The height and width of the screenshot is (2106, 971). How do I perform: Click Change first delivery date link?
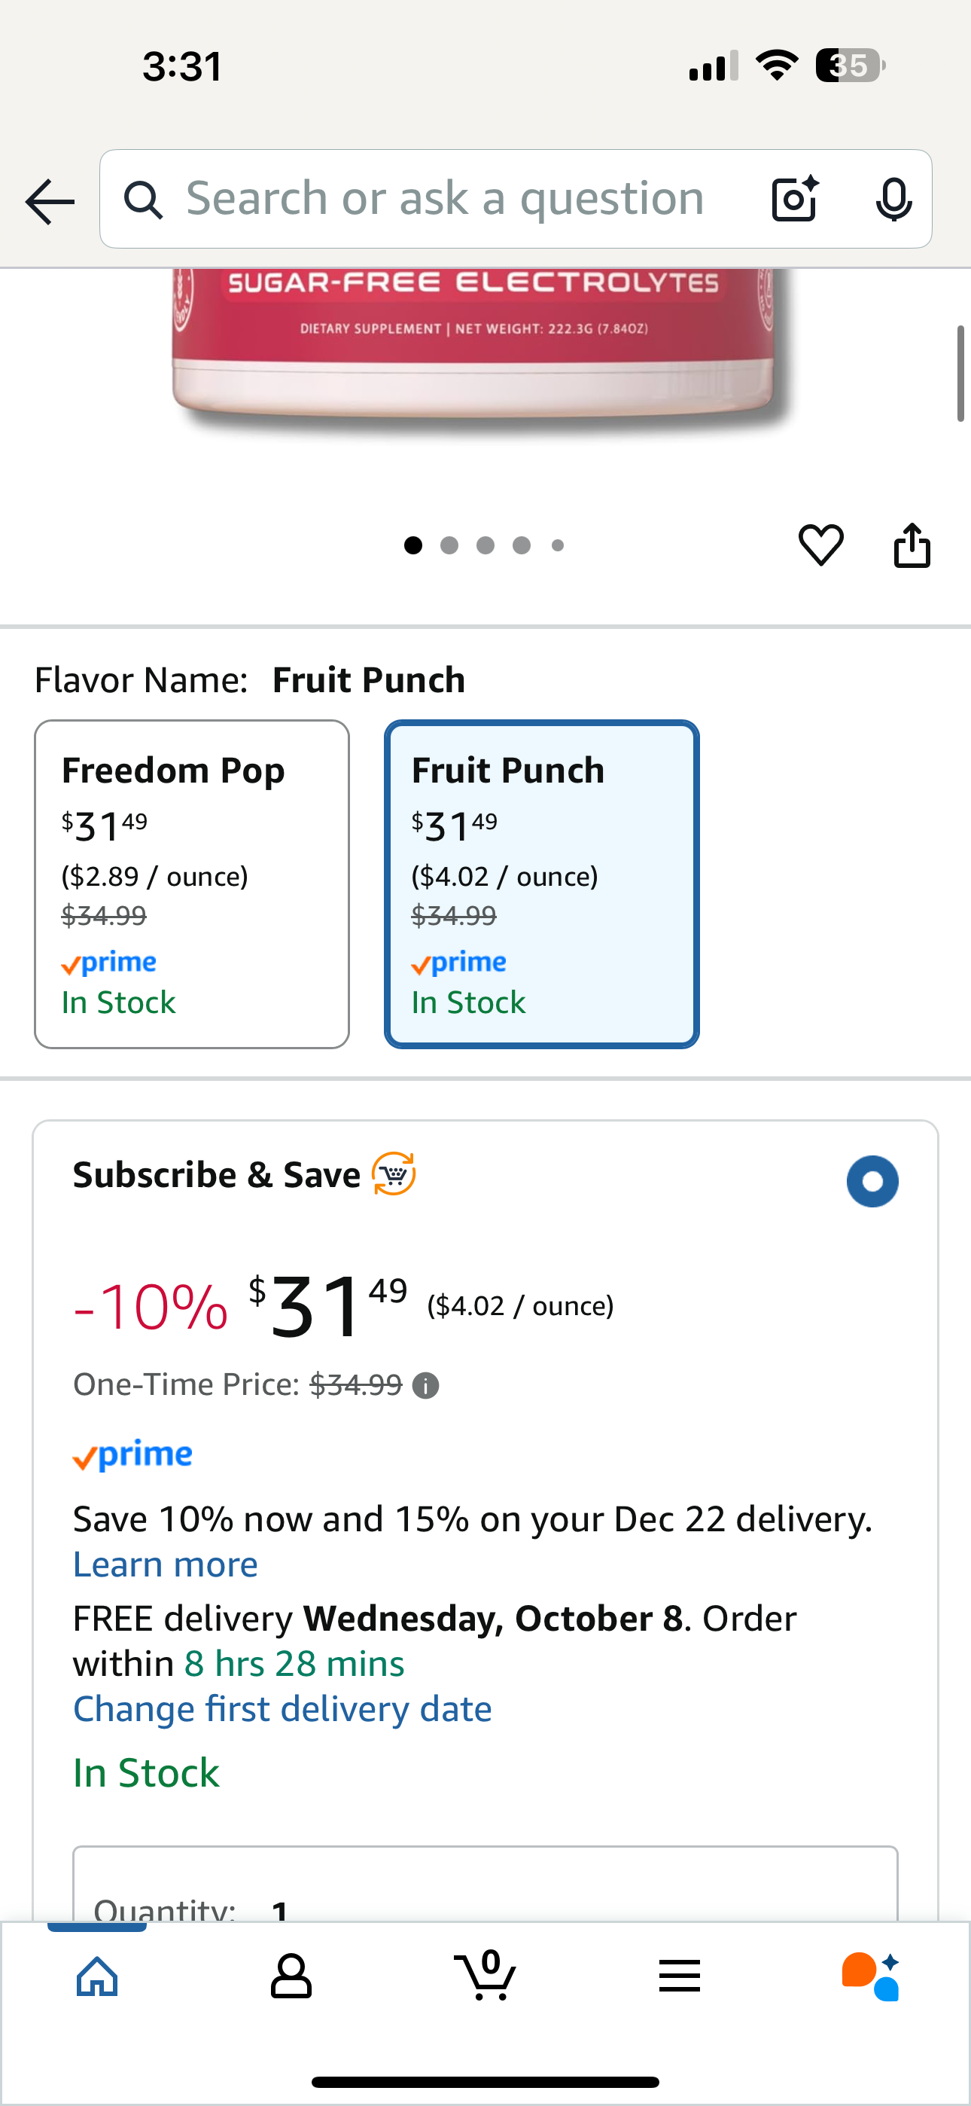point(283,1708)
